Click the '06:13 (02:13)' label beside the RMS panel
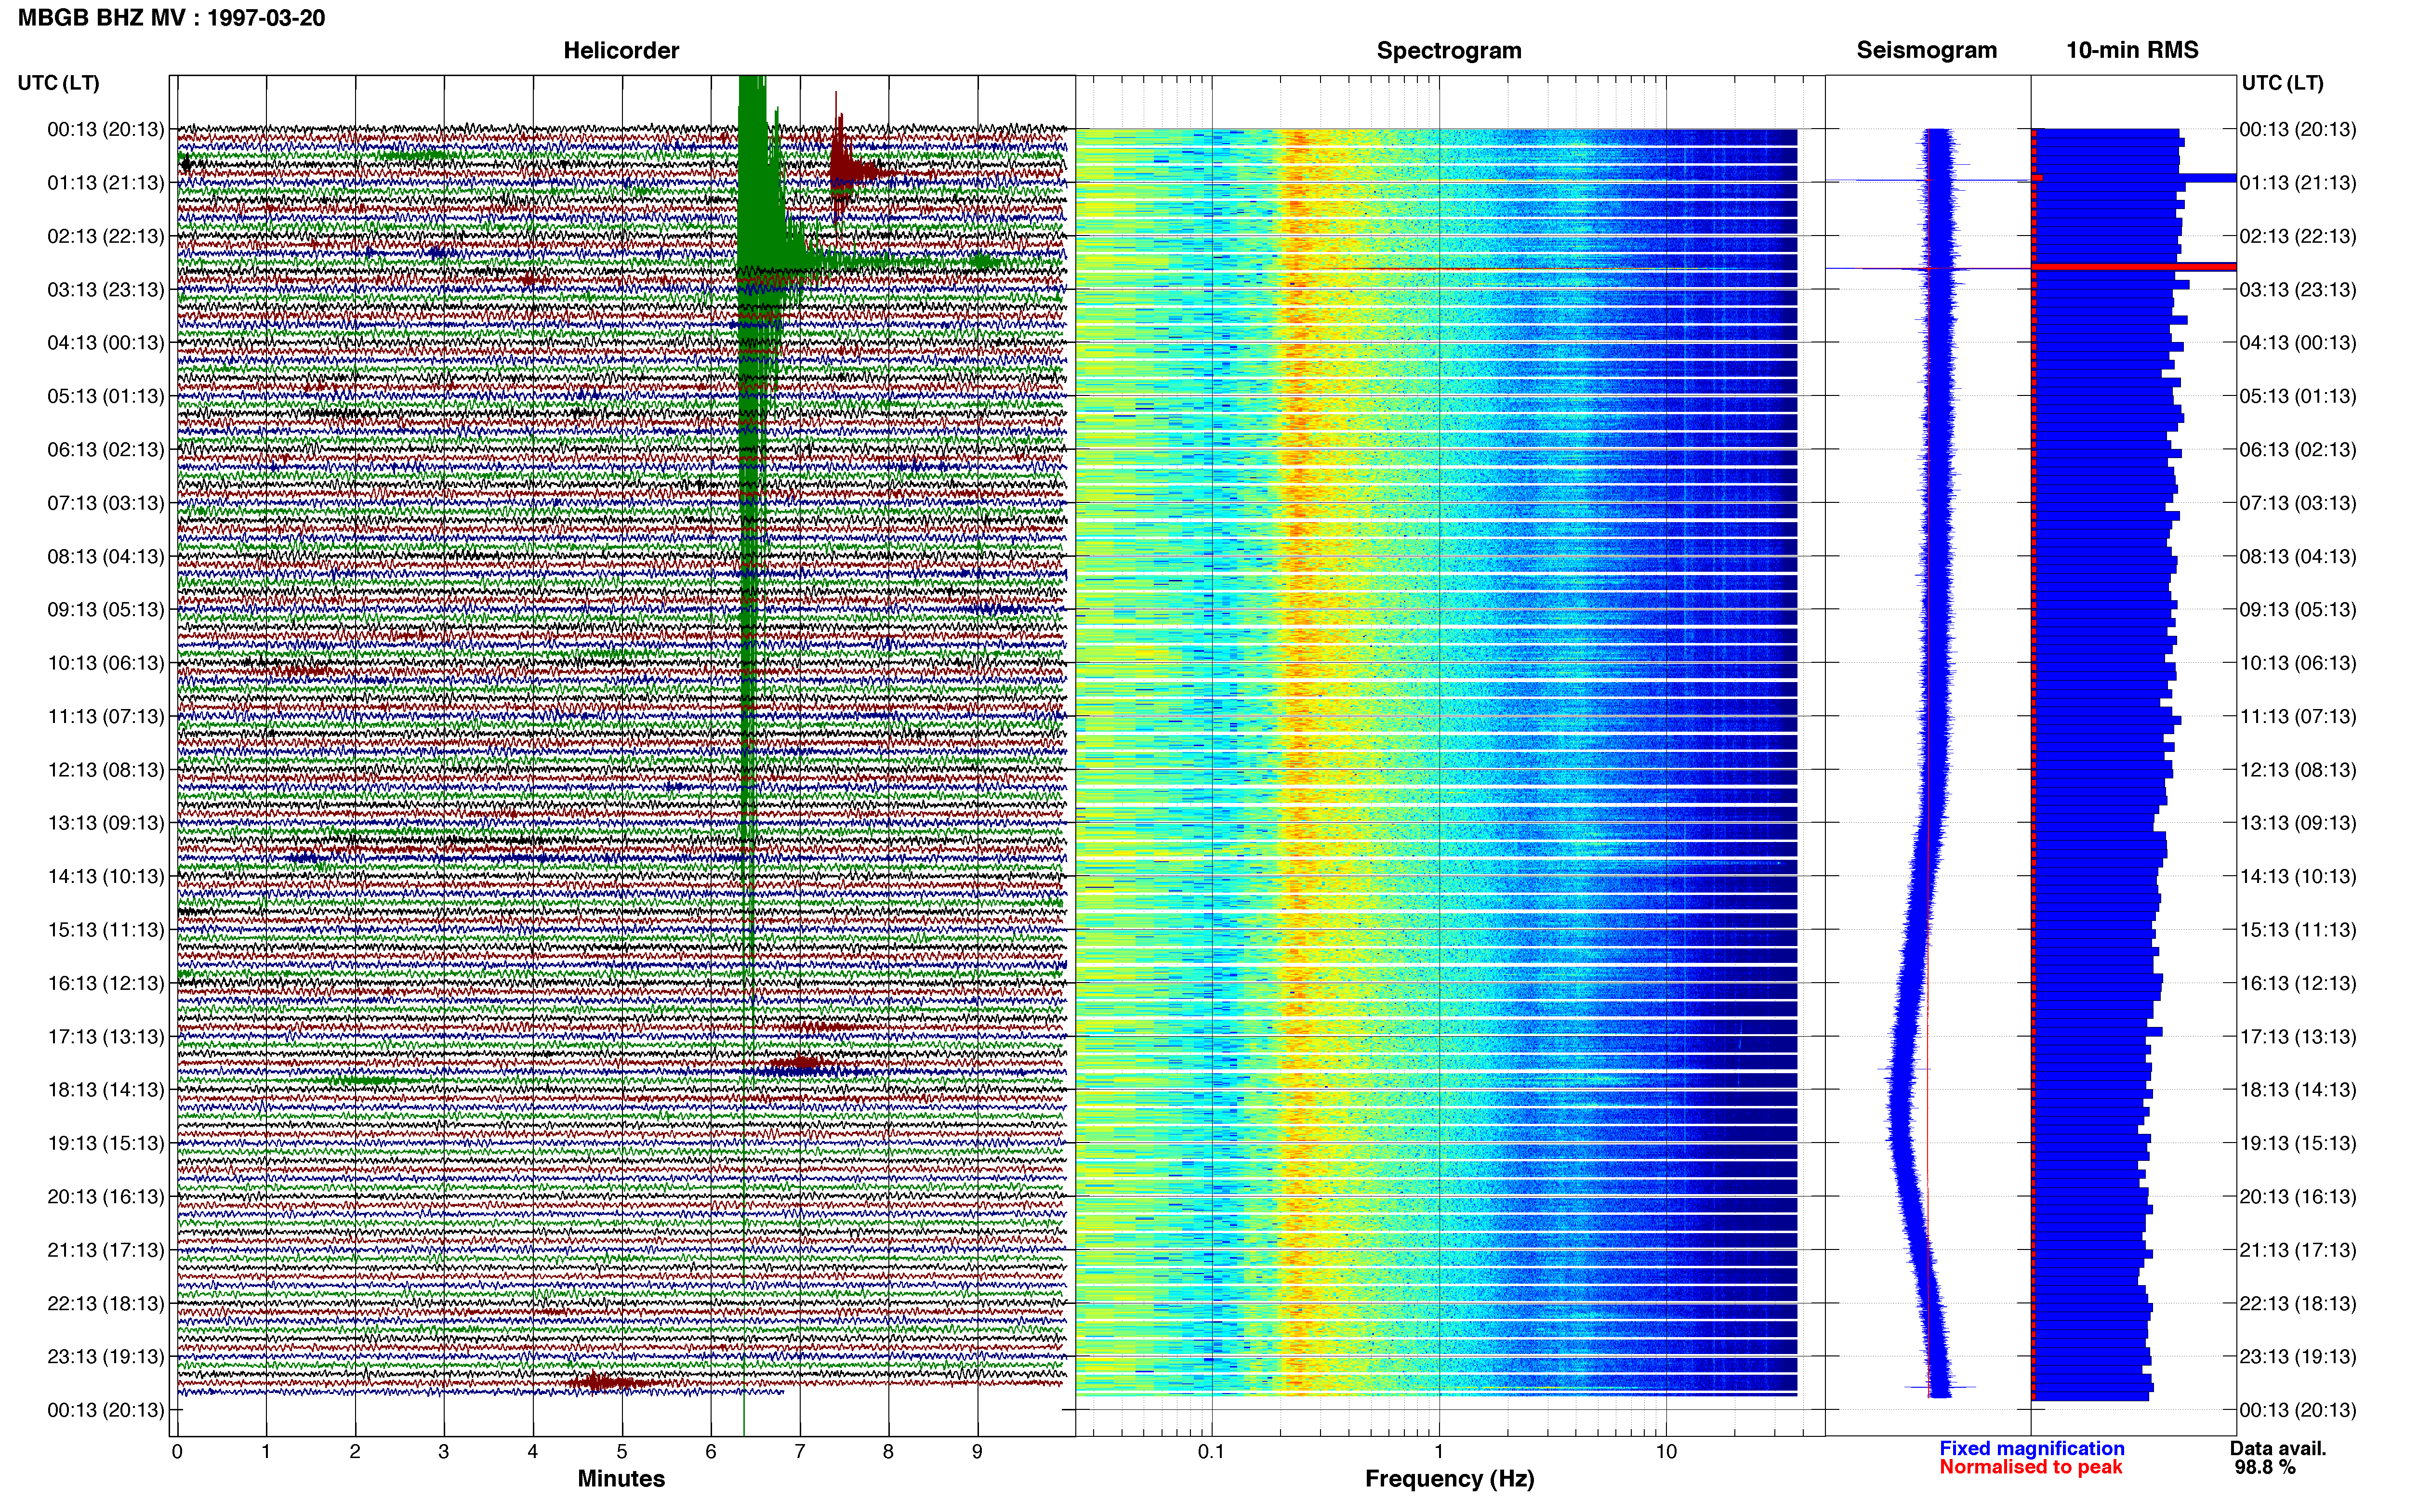2418x1512 pixels. (2298, 450)
